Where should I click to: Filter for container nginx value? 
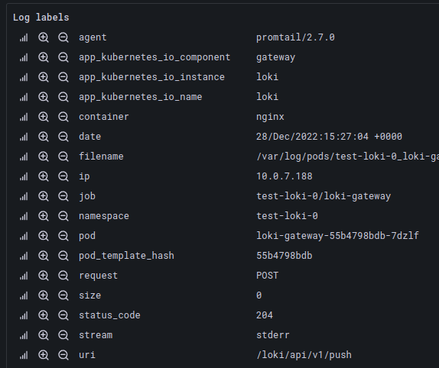point(44,117)
